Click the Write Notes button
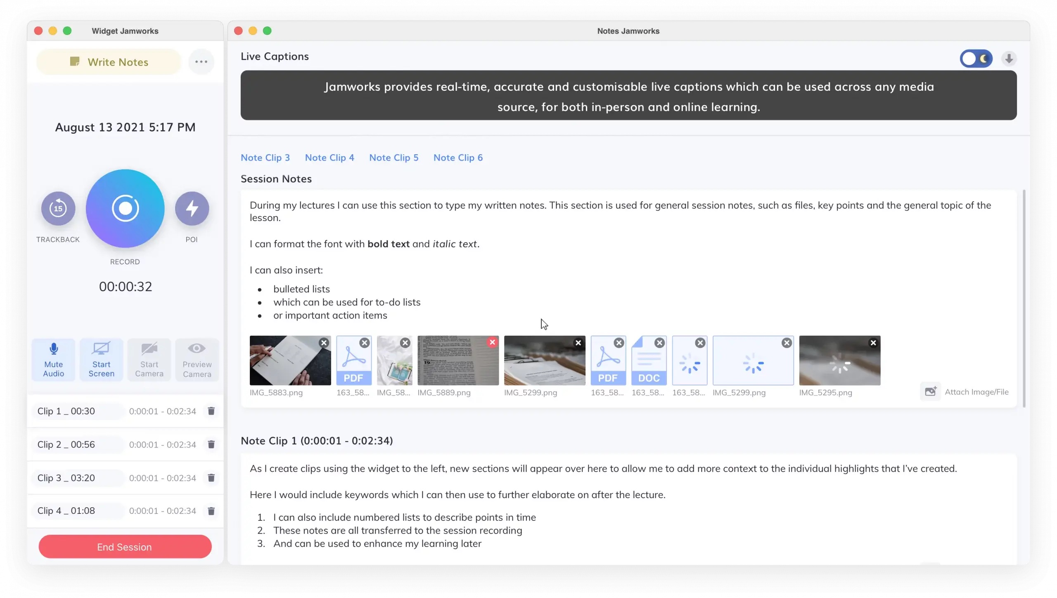The width and height of the screenshot is (1057, 598). [109, 62]
